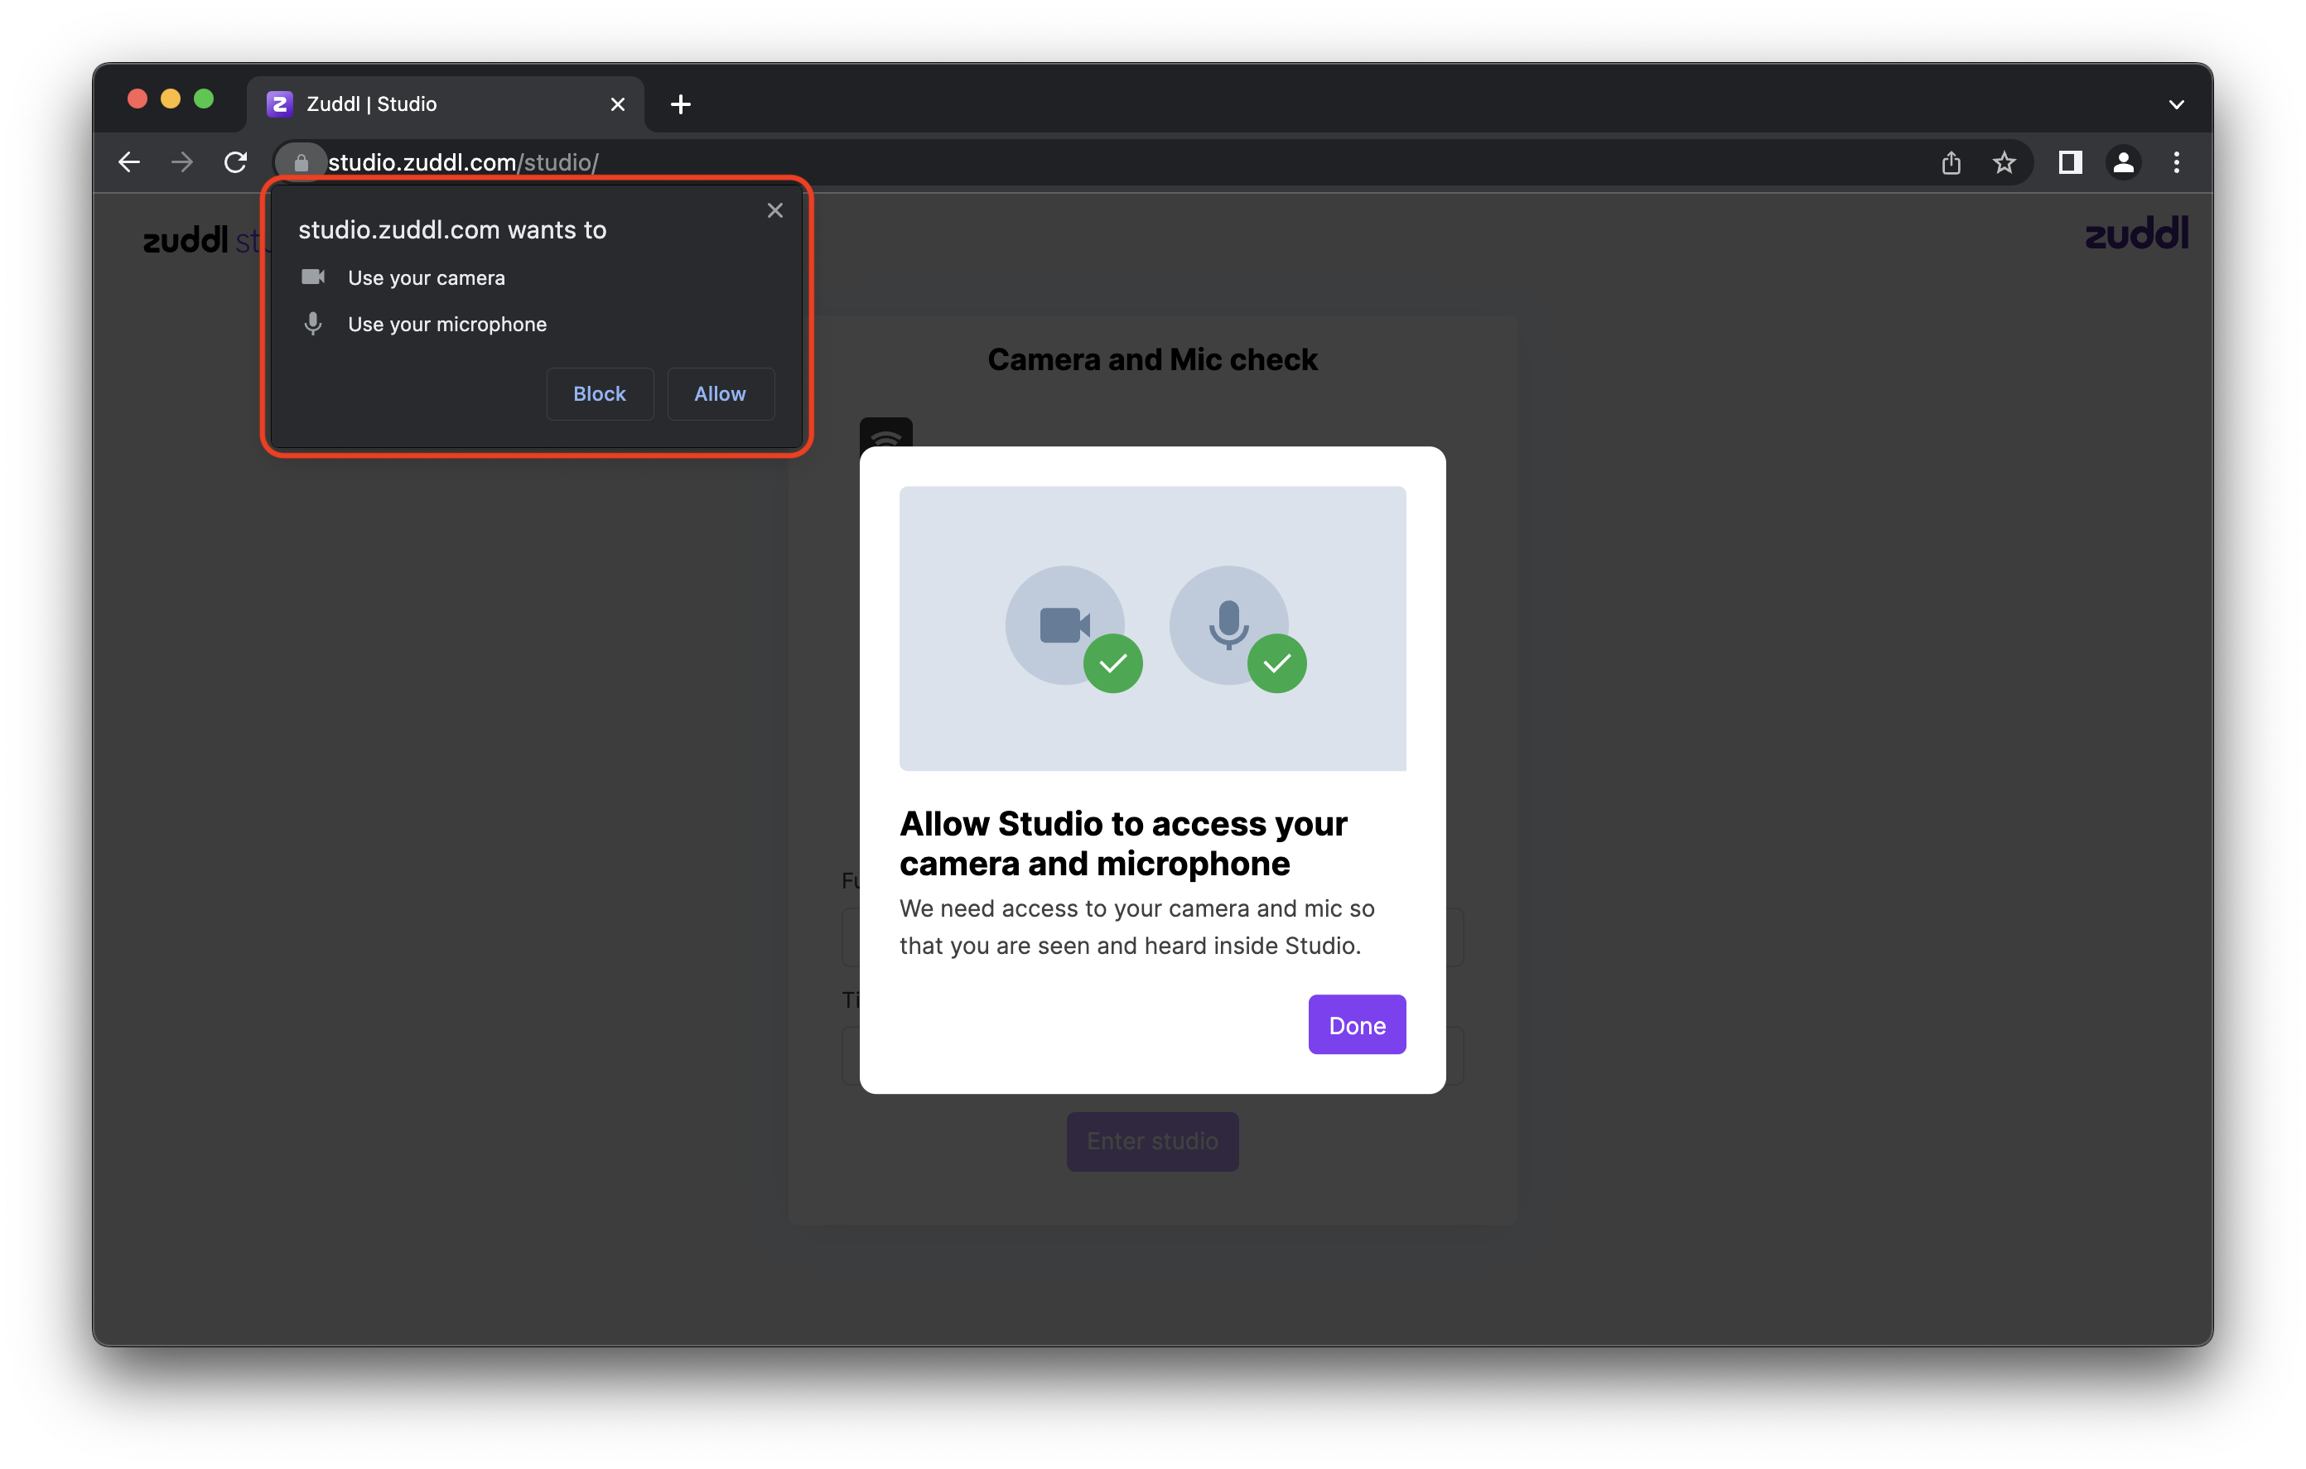Block camera and microphone access
The height and width of the screenshot is (1469, 2306).
(x=600, y=393)
